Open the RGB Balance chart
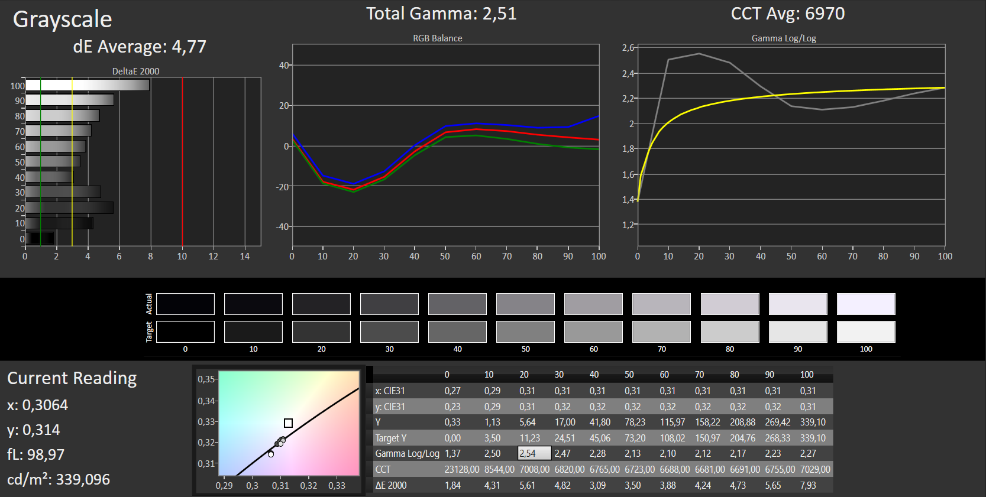The height and width of the screenshot is (497, 986). click(446, 145)
